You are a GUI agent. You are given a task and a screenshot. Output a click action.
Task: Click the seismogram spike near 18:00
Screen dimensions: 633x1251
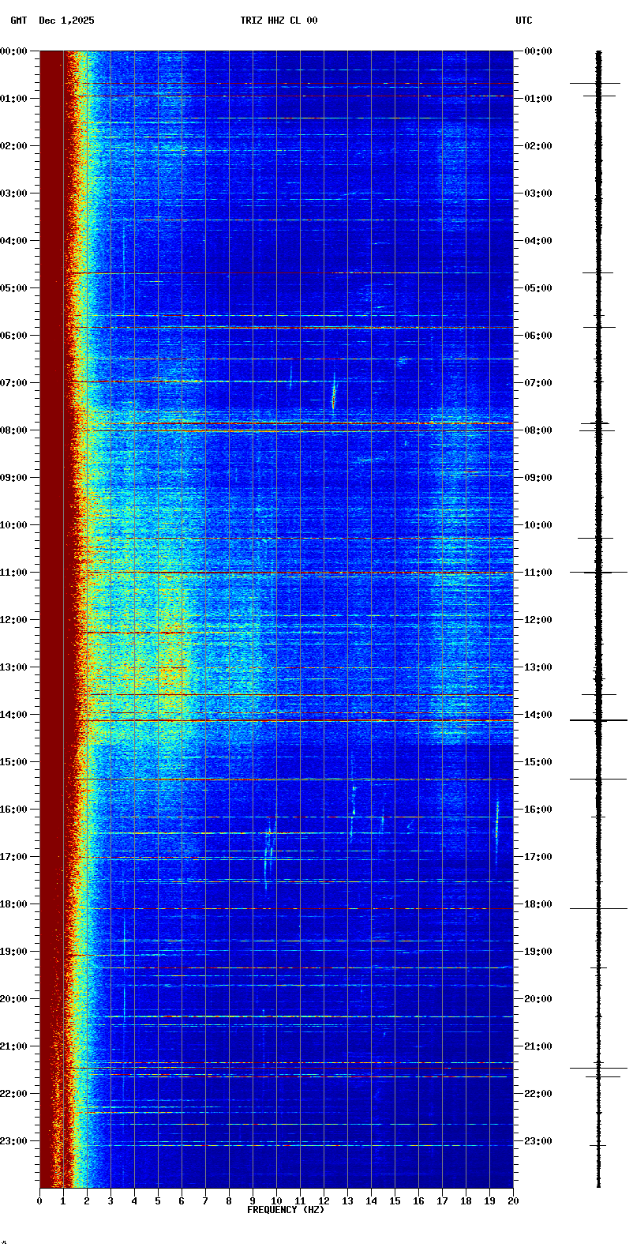(x=598, y=908)
